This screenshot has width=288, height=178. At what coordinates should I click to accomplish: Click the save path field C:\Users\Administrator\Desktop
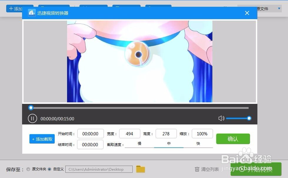(99, 169)
